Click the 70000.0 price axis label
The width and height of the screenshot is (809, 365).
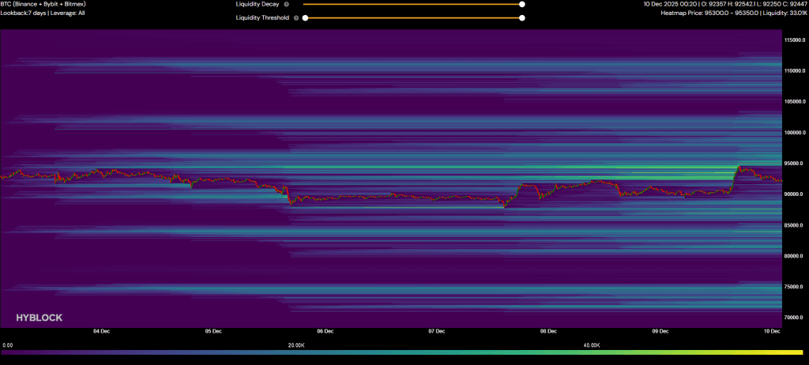pyautogui.click(x=793, y=318)
